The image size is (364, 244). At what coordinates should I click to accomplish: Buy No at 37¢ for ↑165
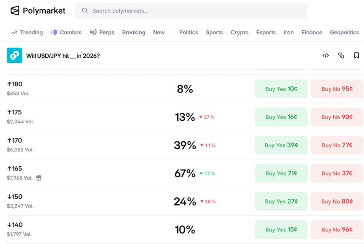pos(337,173)
